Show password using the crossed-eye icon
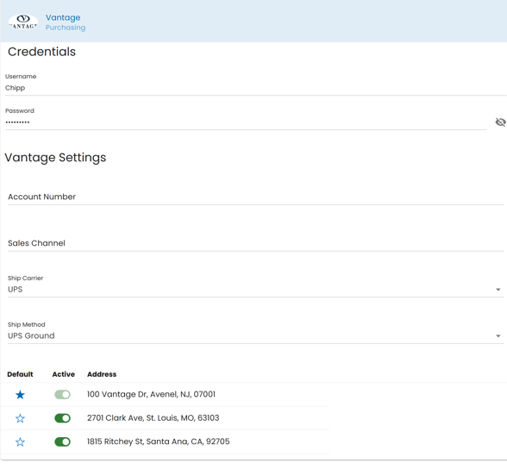Image resolution: width=507 pixels, height=476 pixels. tap(500, 122)
